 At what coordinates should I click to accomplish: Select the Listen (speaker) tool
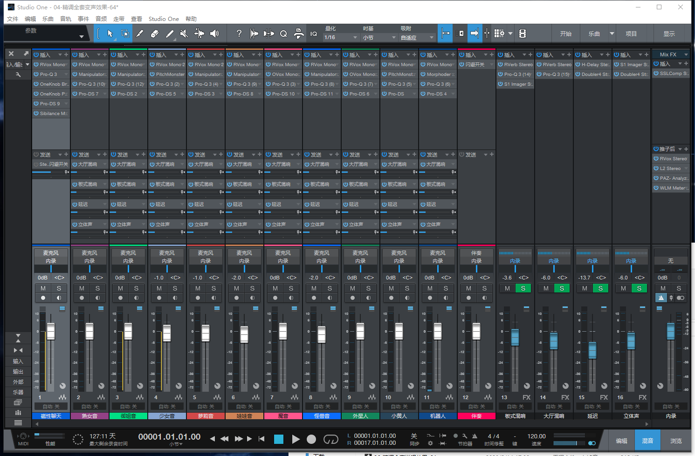click(x=215, y=33)
